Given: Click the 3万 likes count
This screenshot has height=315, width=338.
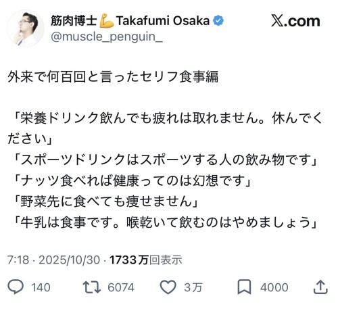Looking at the screenshot, I should coord(193,287).
